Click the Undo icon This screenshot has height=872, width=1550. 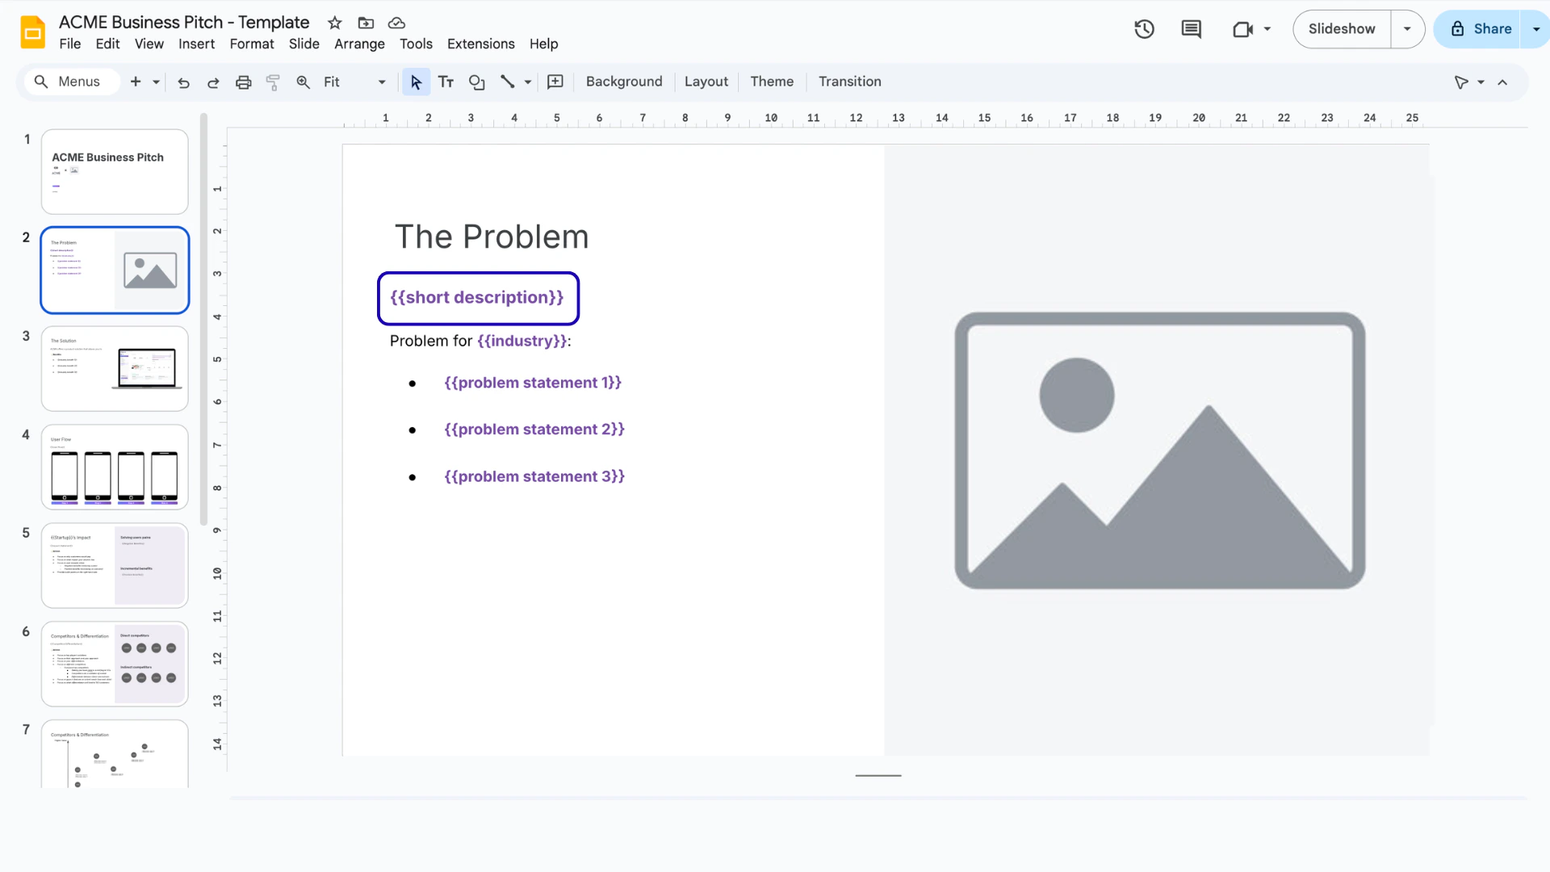click(x=183, y=82)
